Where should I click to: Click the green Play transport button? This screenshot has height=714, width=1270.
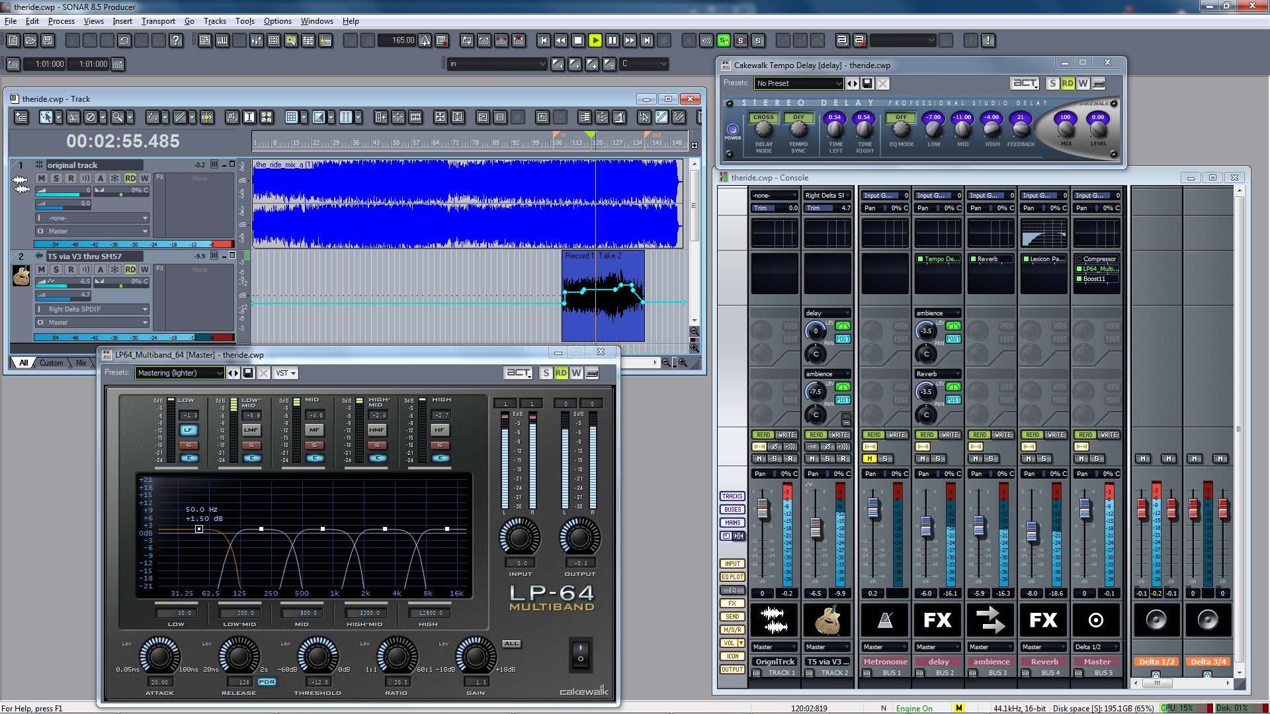(595, 41)
